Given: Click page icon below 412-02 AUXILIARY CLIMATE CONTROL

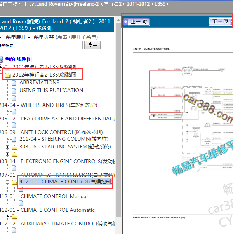Looking at the screenshot, I should 14,230.
